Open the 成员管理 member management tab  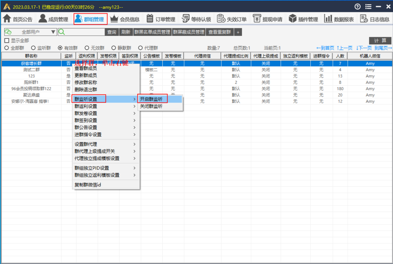coord(54,19)
